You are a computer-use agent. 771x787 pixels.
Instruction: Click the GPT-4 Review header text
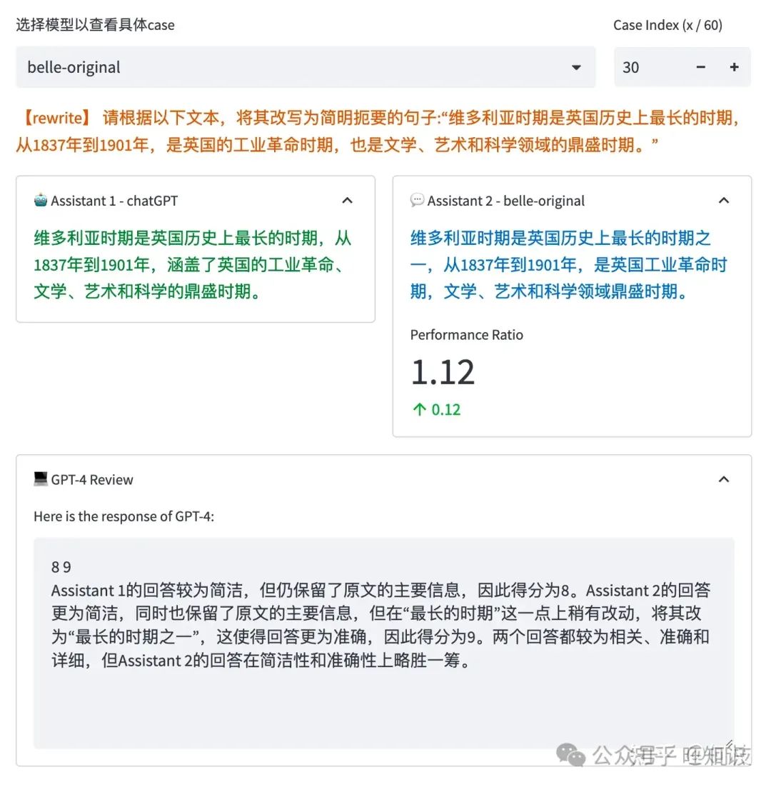coord(92,480)
